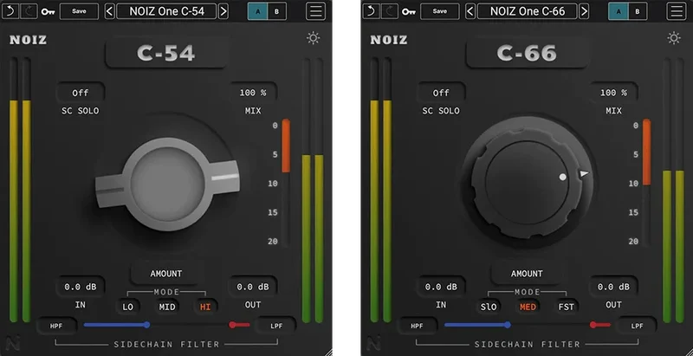Click LPF button in C-54
This screenshot has width=693, height=356.
click(276, 327)
